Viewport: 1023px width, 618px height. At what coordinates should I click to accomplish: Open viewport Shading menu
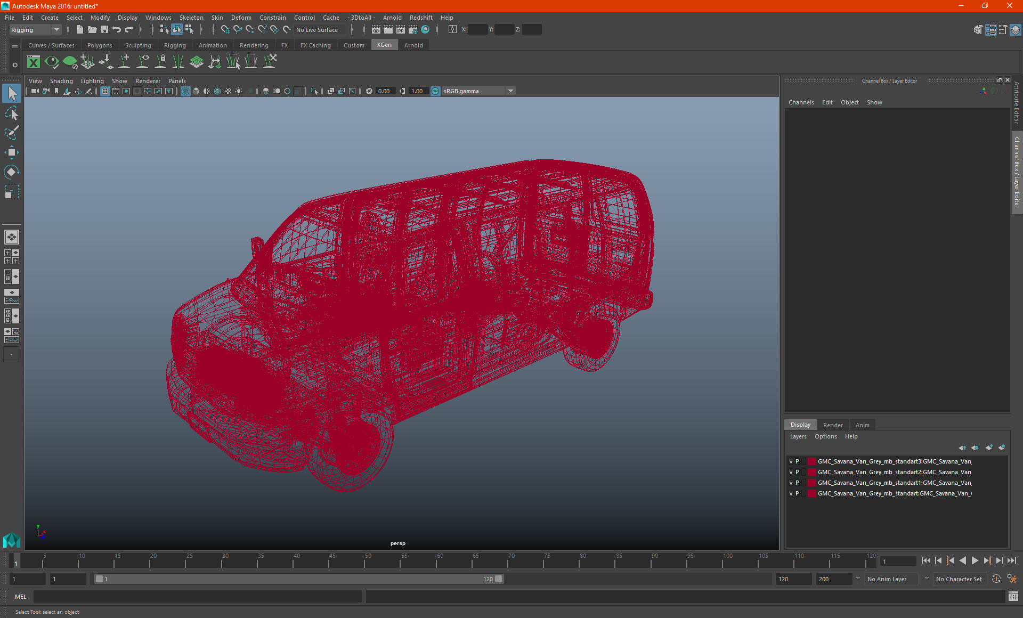[x=61, y=81]
